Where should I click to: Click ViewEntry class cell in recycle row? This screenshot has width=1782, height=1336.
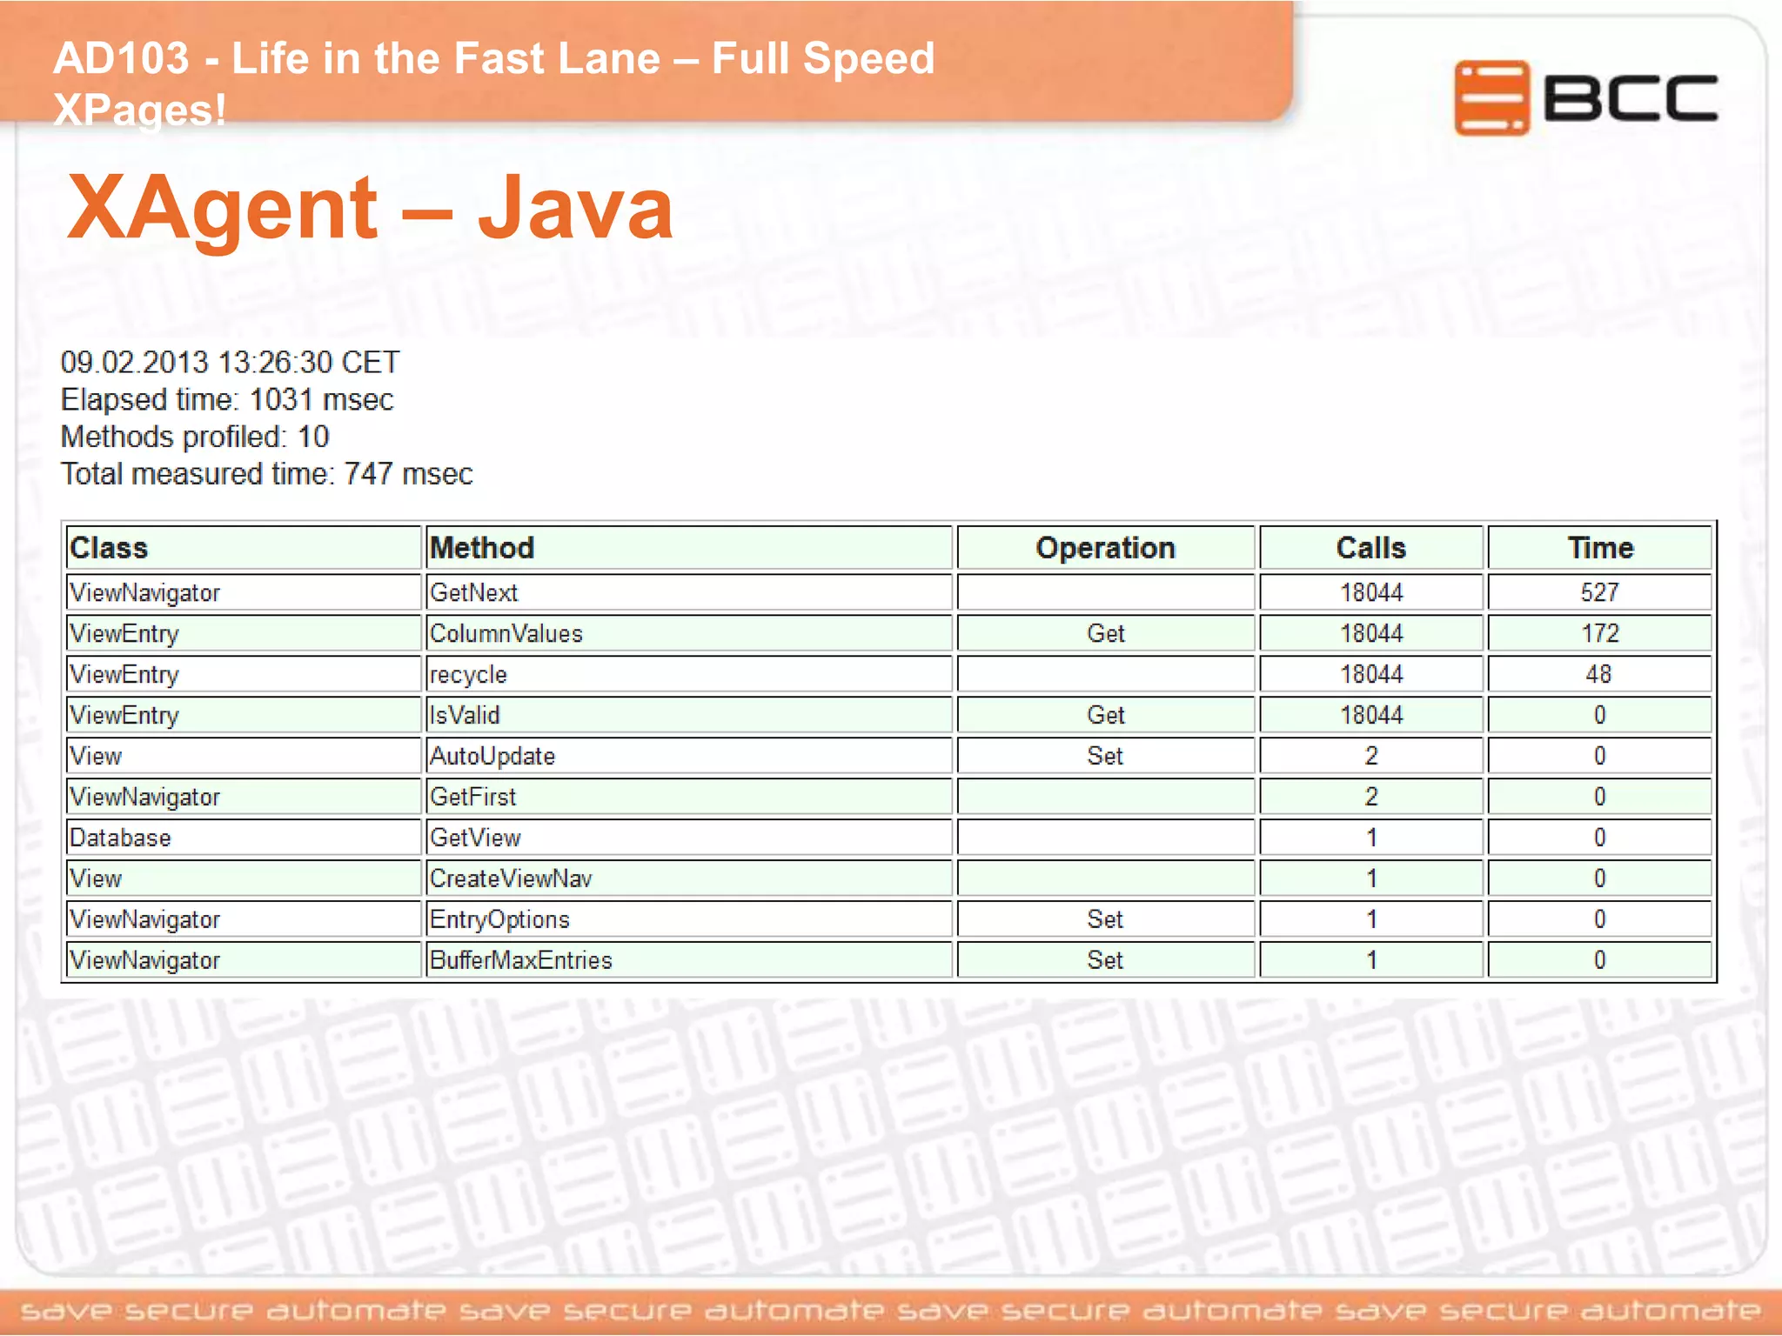[x=244, y=674]
